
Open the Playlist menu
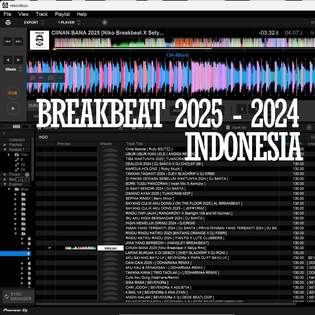[62, 14]
